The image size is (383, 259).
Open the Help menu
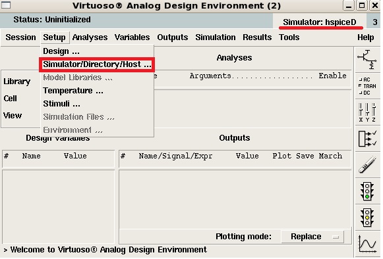[366, 37]
